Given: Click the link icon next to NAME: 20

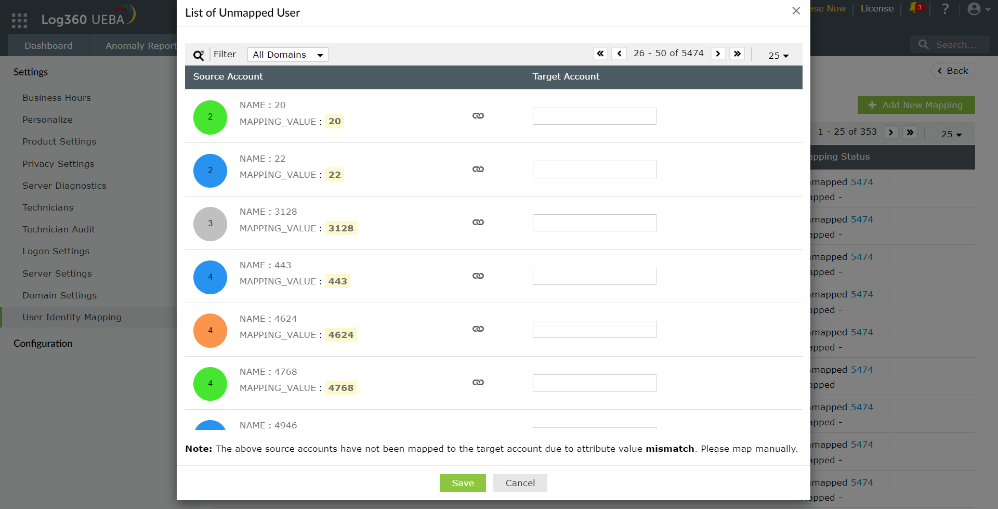Looking at the screenshot, I should (x=478, y=116).
